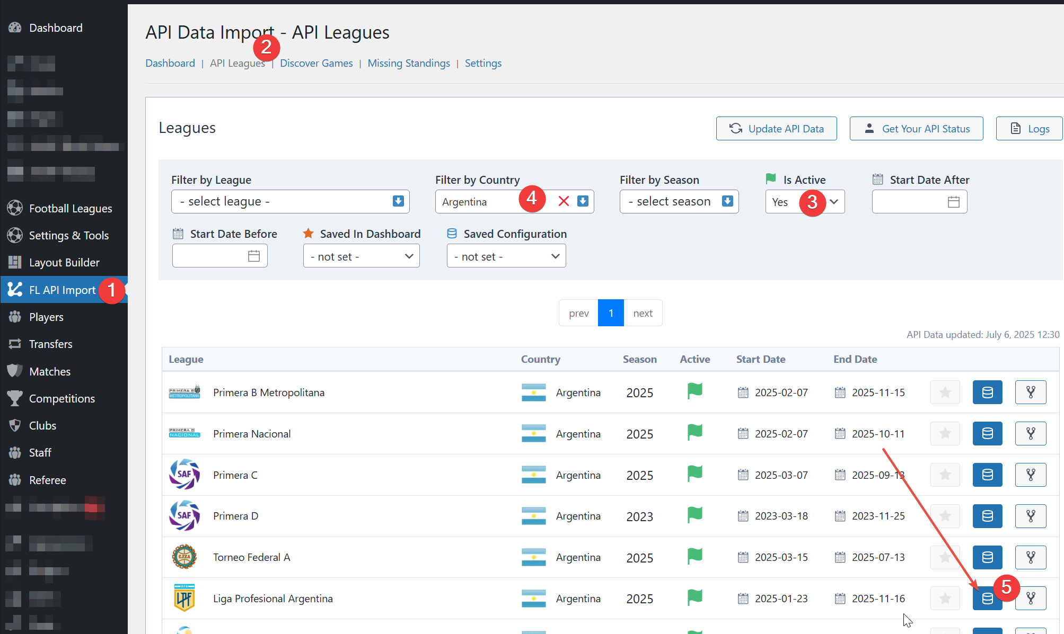Image resolution: width=1064 pixels, height=634 pixels.
Task: Star Primera C to dashboard
Action: coord(945,475)
